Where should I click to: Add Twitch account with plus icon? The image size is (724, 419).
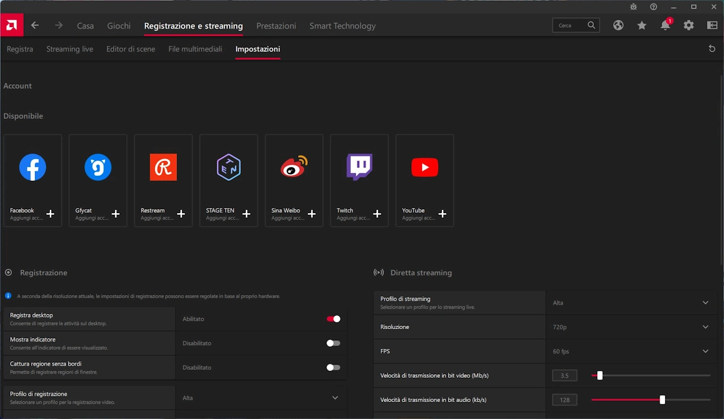tap(377, 214)
